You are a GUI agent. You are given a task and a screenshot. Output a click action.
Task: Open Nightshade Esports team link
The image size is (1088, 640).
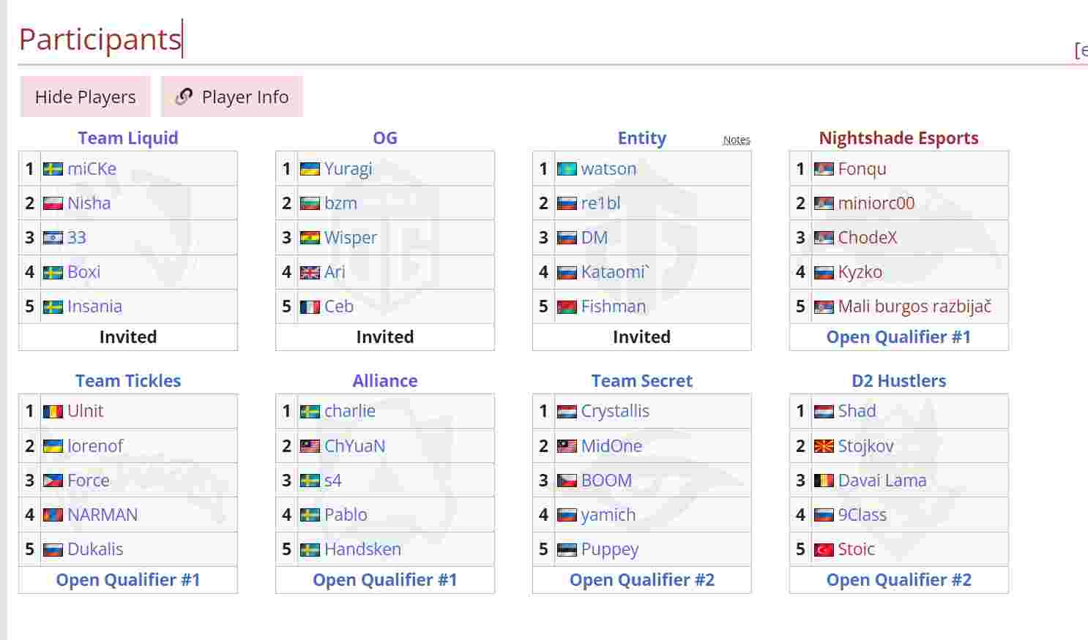(x=898, y=138)
